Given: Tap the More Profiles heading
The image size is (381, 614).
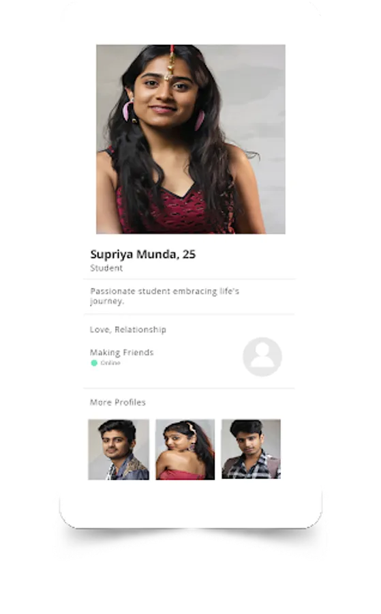Looking at the screenshot, I should [118, 403].
